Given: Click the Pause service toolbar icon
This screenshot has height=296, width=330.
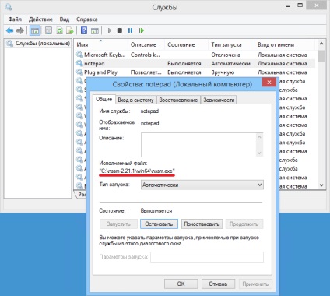Looking at the screenshot, I should (x=130, y=30).
